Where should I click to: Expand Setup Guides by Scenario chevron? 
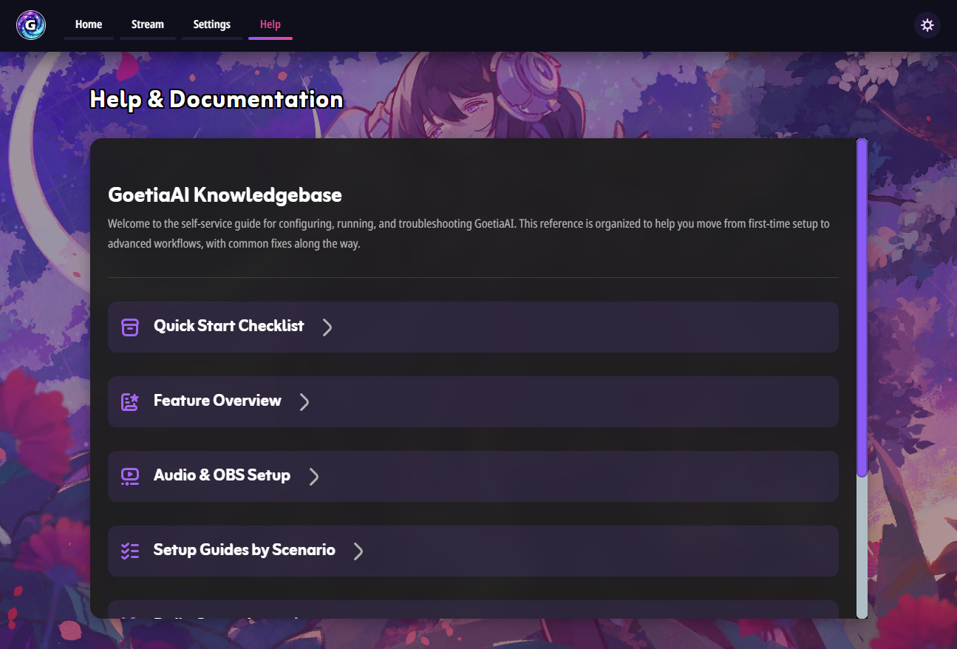tap(358, 551)
